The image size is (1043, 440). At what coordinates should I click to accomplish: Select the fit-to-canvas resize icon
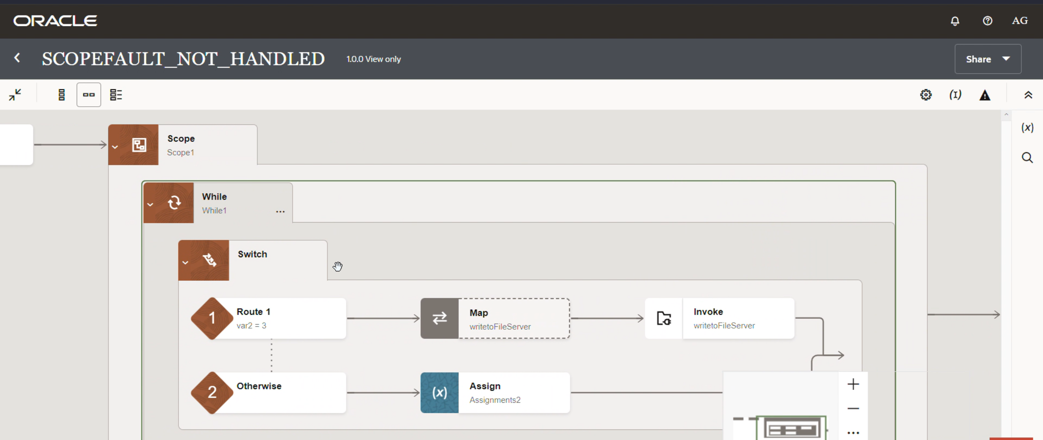tap(14, 94)
